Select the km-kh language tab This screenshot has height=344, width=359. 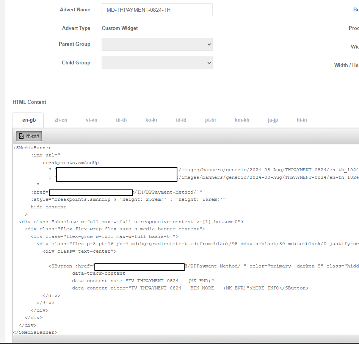pyautogui.click(x=242, y=120)
